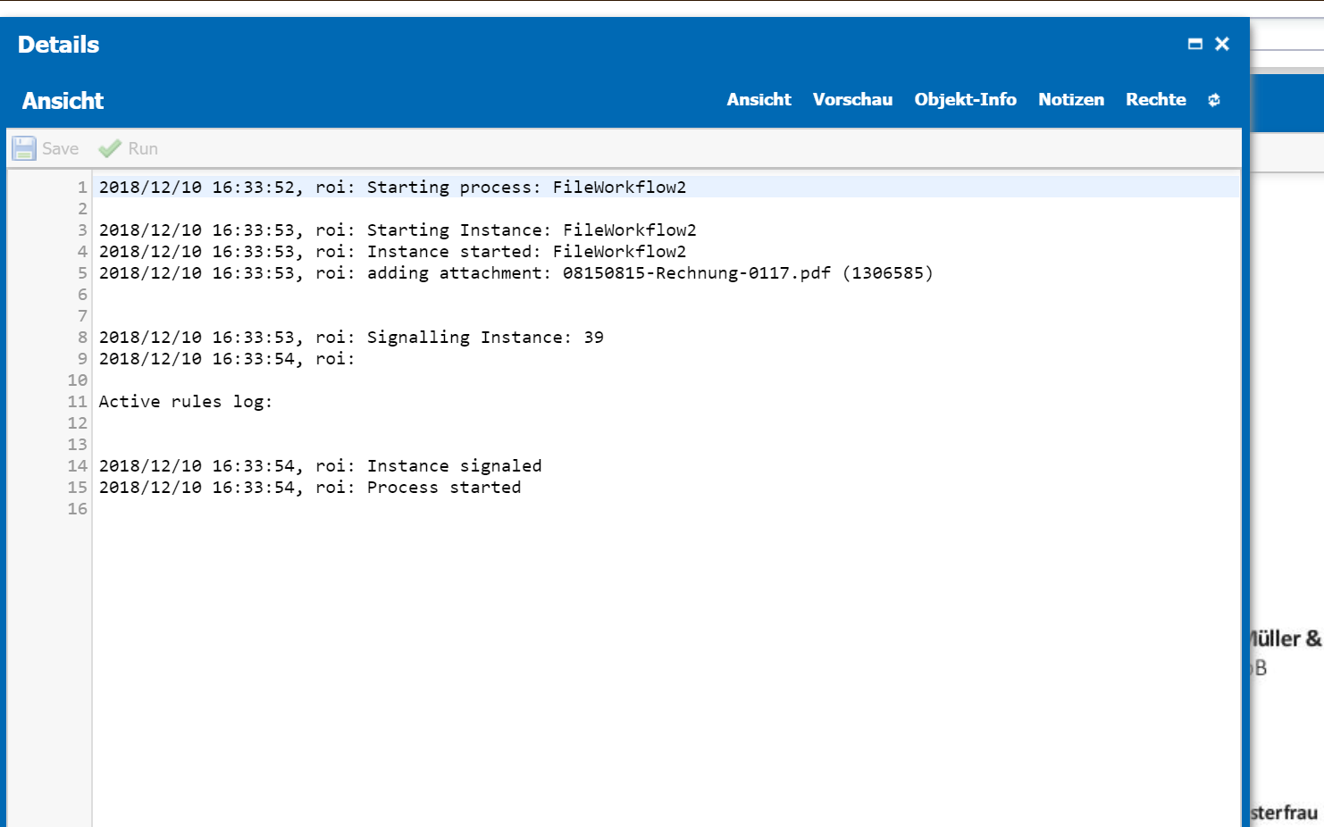This screenshot has height=827, width=1324.
Task: Click the 'Ansicht' heading on the left
Action: tap(63, 101)
